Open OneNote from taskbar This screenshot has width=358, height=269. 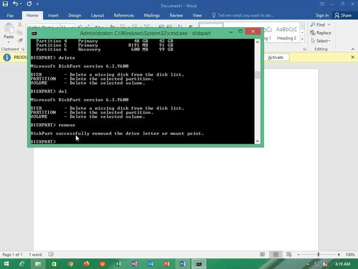pyautogui.click(x=135, y=264)
